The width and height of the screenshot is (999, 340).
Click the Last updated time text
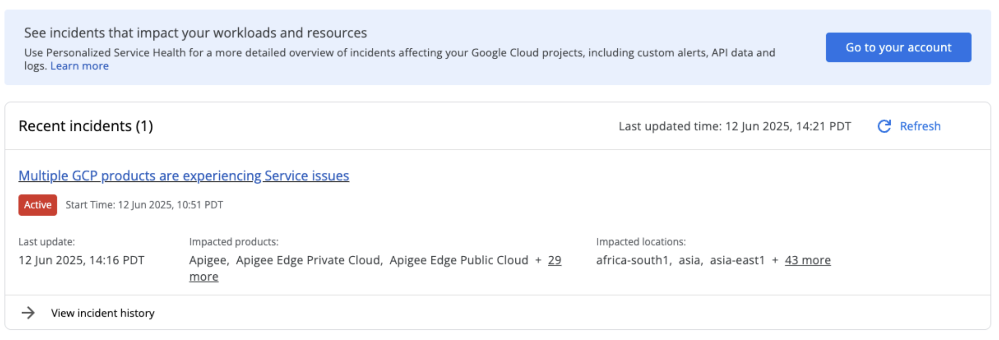coord(735,127)
